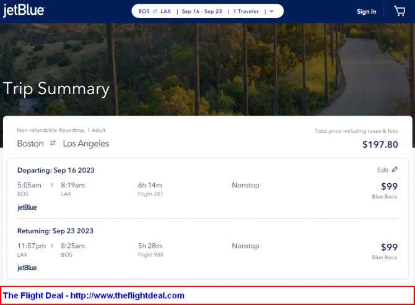This screenshot has height=305, width=415.
Task: Click Los Angeles city name
Action: [x=86, y=144]
